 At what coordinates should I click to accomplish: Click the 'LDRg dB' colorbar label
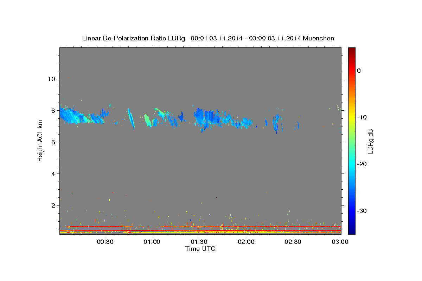[370, 141]
